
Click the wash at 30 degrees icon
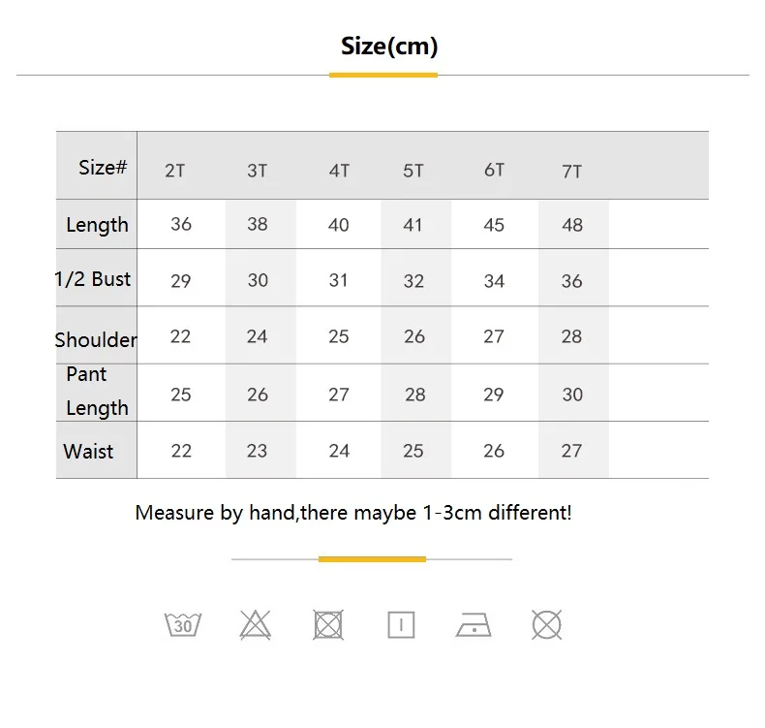(183, 624)
